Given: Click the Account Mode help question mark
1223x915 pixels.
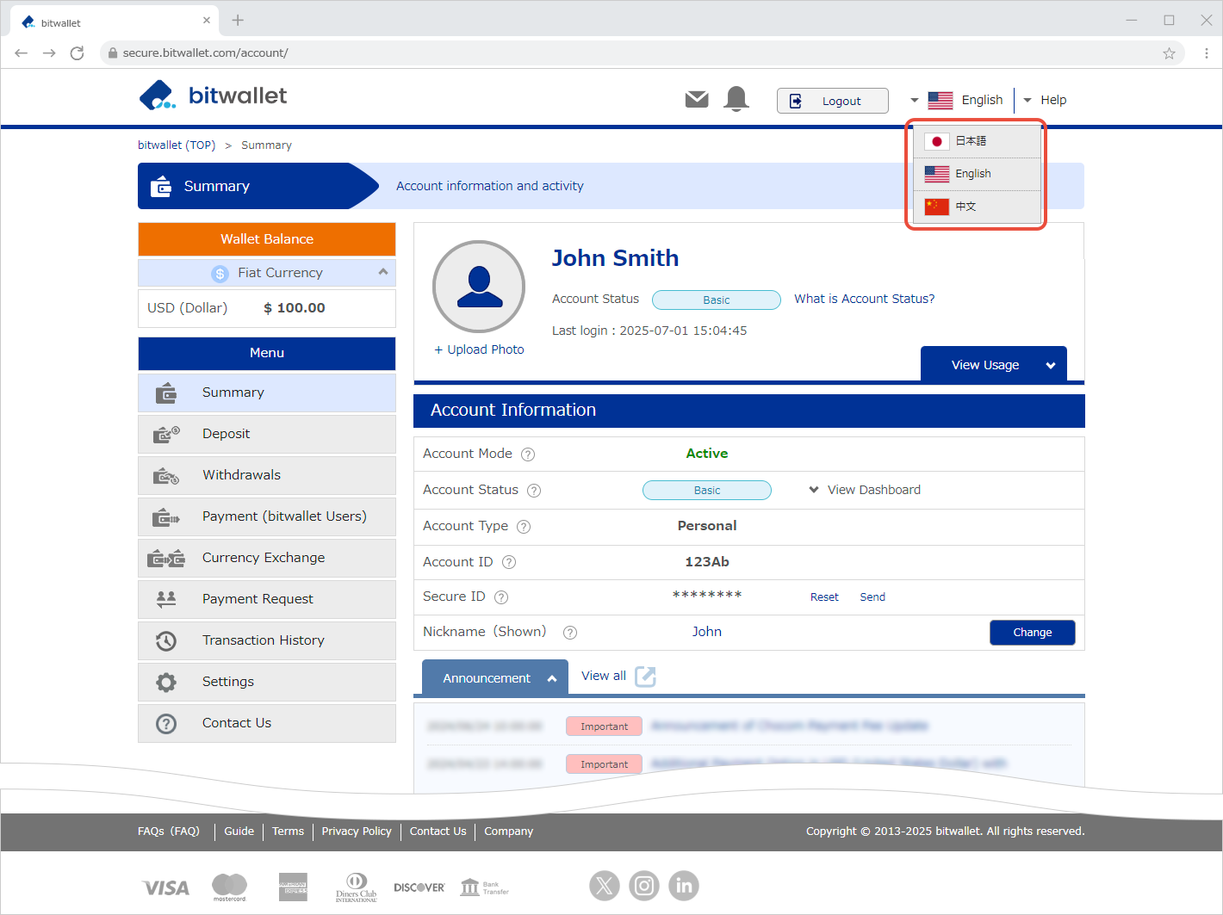Looking at the screenshot, I should (528, 454).
